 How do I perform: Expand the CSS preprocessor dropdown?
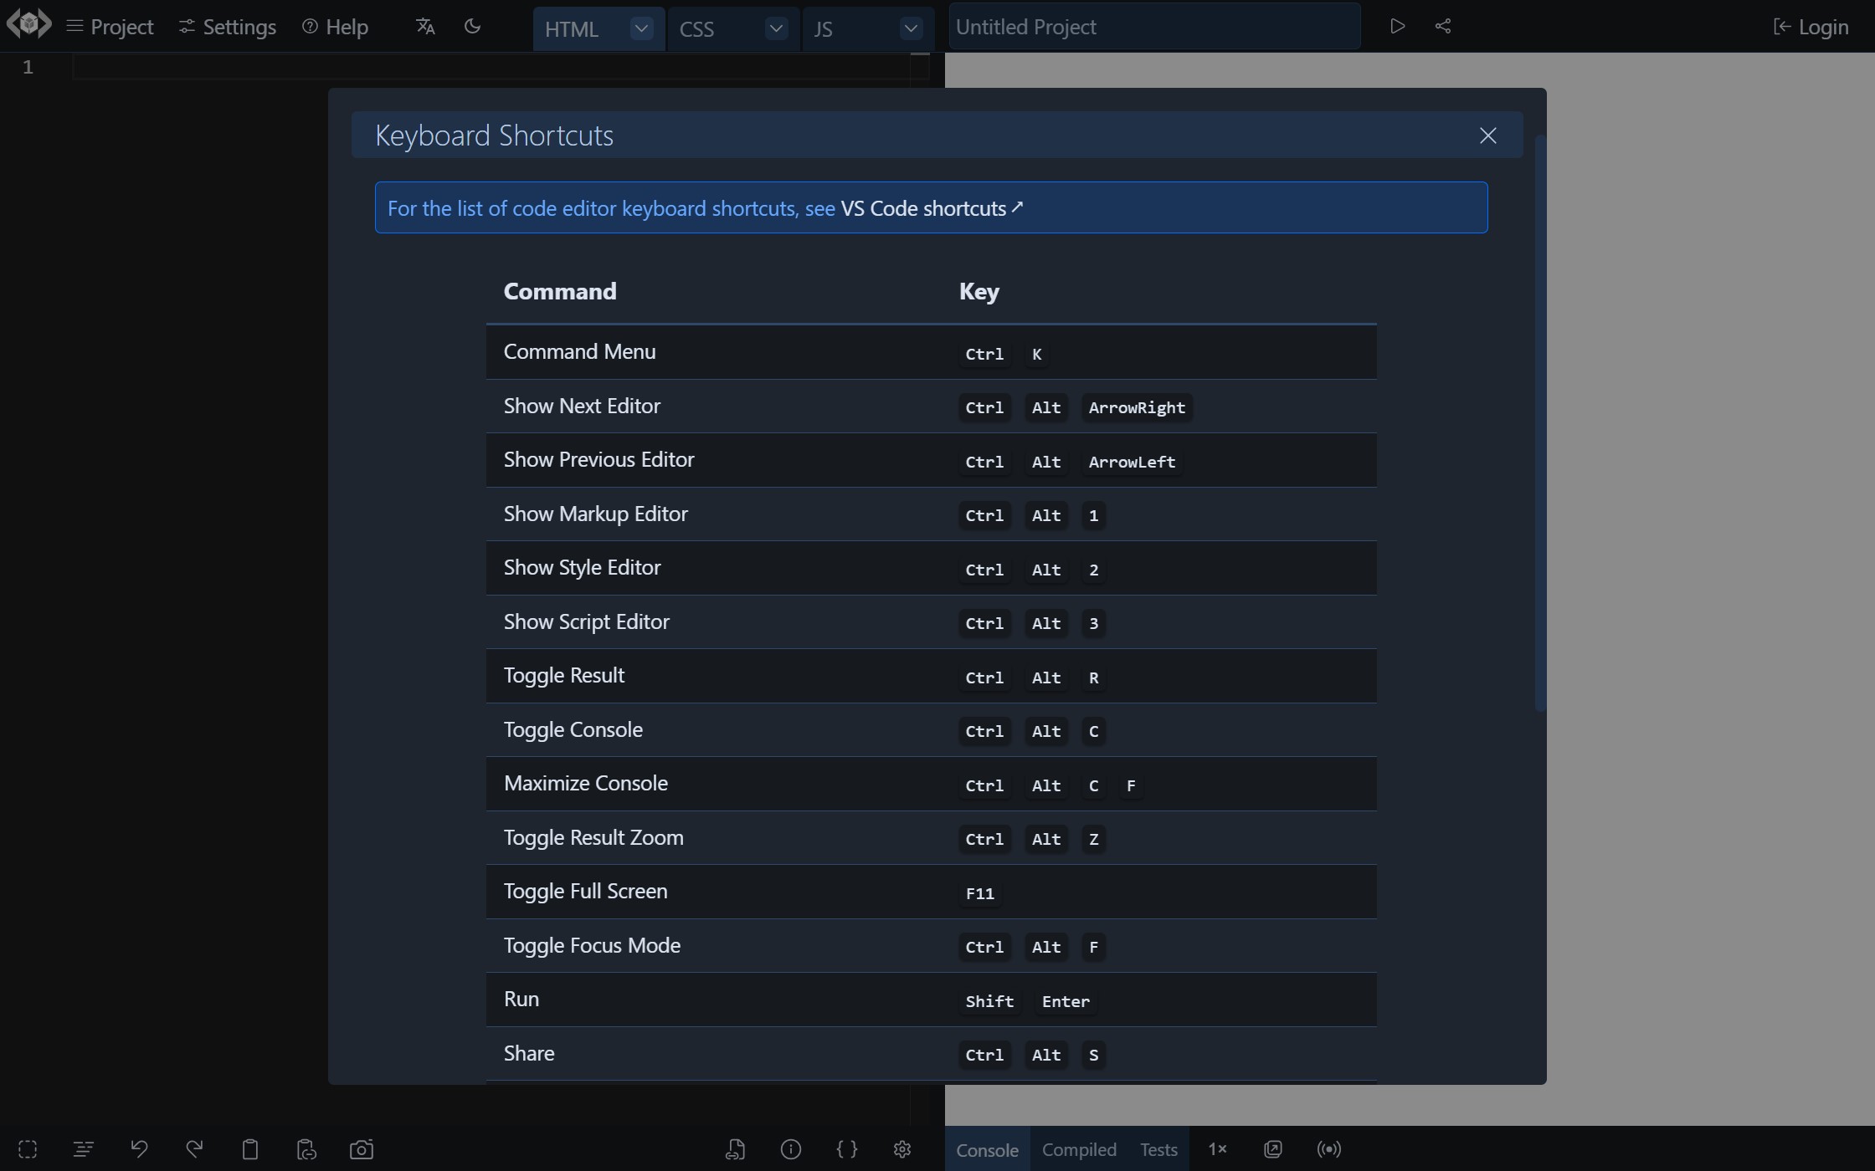(775, 28)
